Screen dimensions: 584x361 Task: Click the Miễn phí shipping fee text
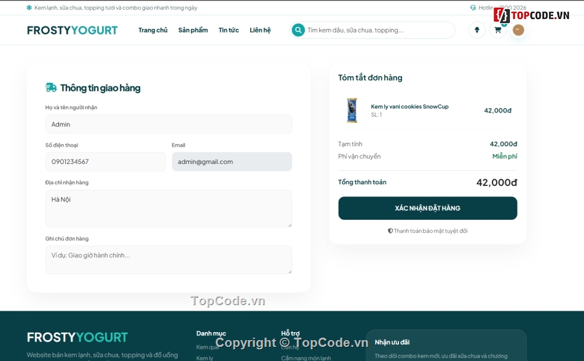click(x=505, y=157)
